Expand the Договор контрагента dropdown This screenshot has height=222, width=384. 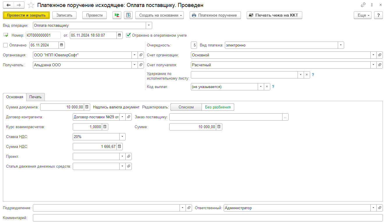click(122, 117)
